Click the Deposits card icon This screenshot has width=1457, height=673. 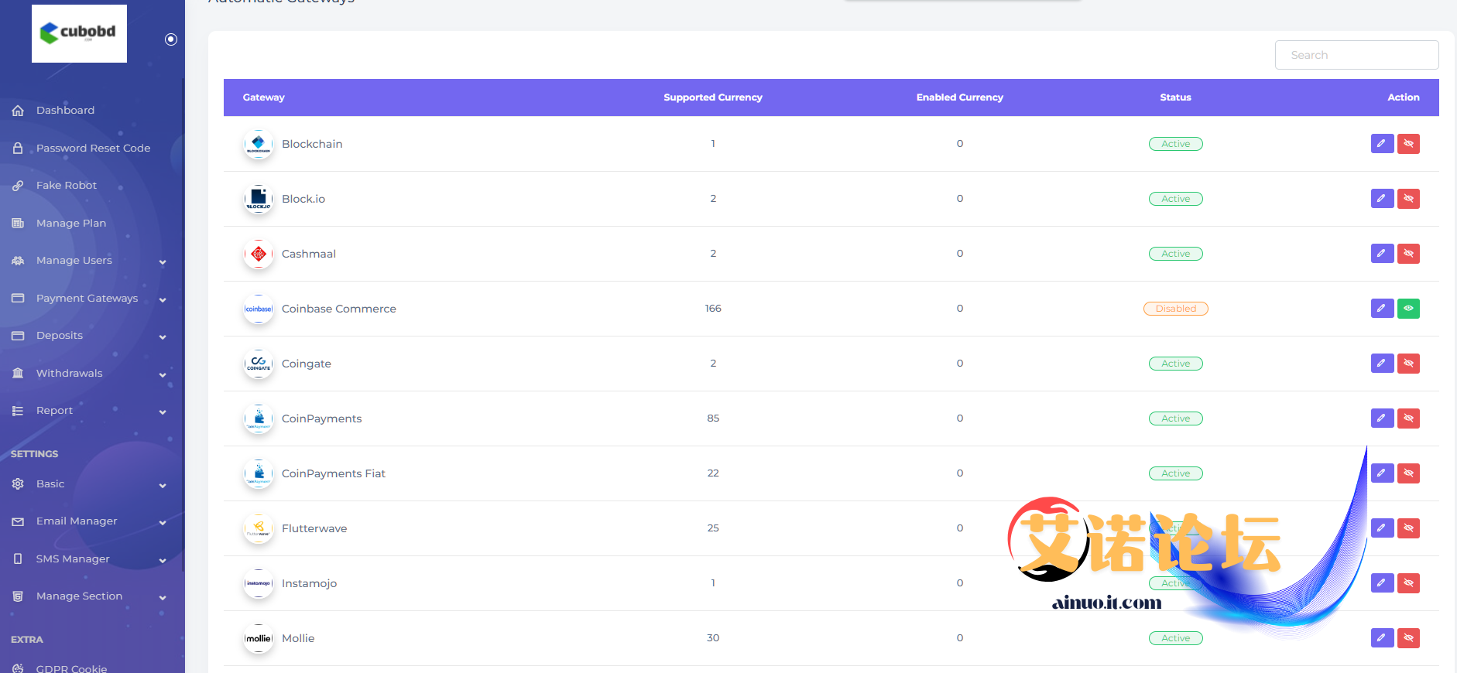click(18, 336)
